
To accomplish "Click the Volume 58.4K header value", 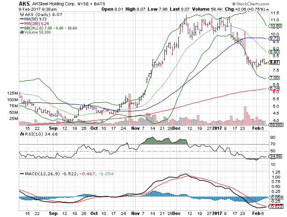I will pyautogui.click(x=207, y=9).
